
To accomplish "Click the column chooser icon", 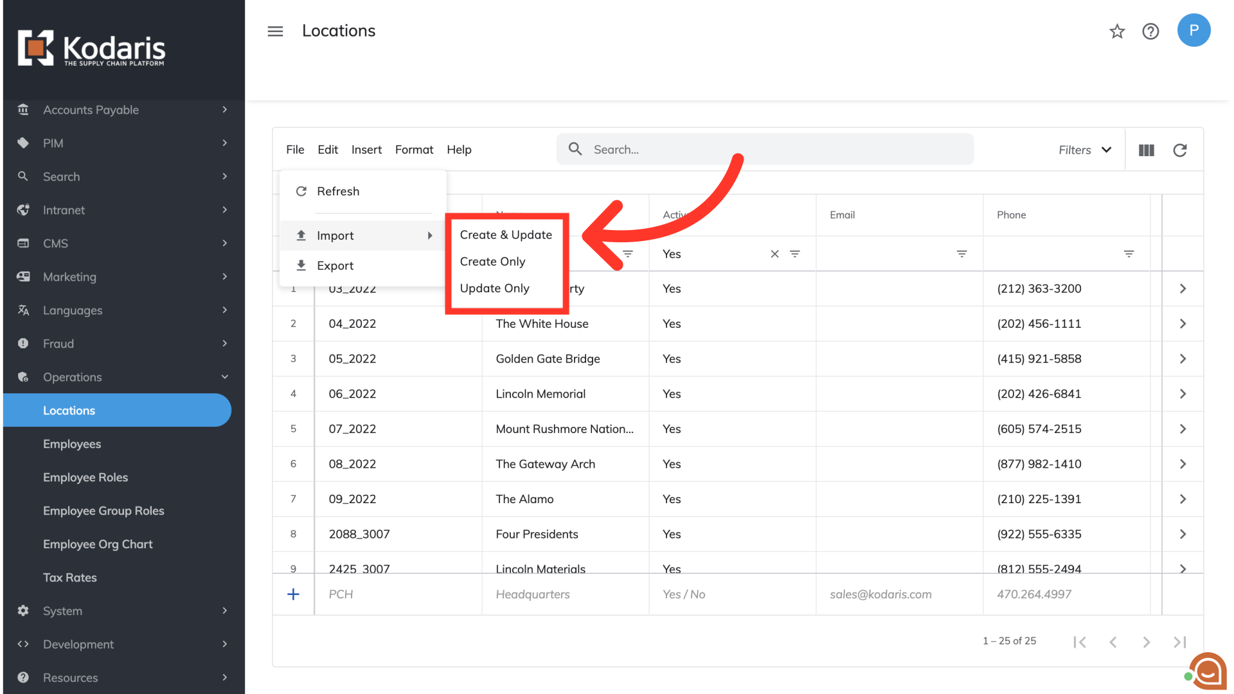I will [x=1147, y=150].
